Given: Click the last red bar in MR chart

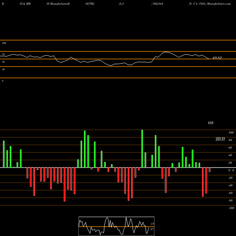Looking at the screenshot, I should 210,170.
